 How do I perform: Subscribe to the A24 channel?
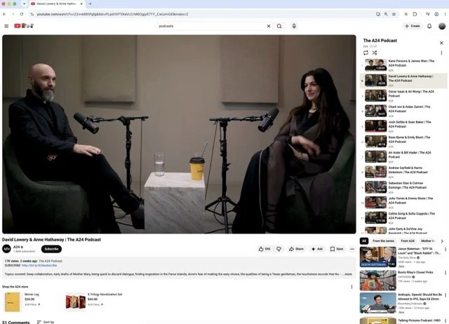[51, 249]
